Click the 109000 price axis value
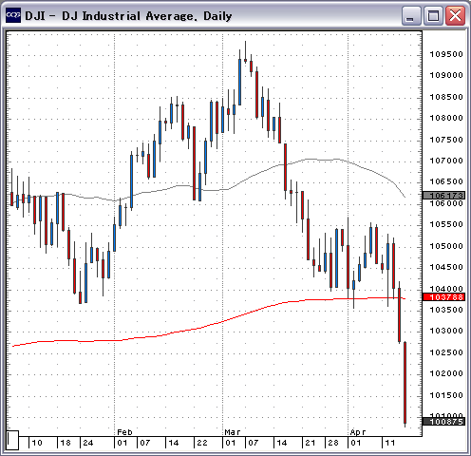The width and height of the screenshot is (471, 456). coord(446,75)
